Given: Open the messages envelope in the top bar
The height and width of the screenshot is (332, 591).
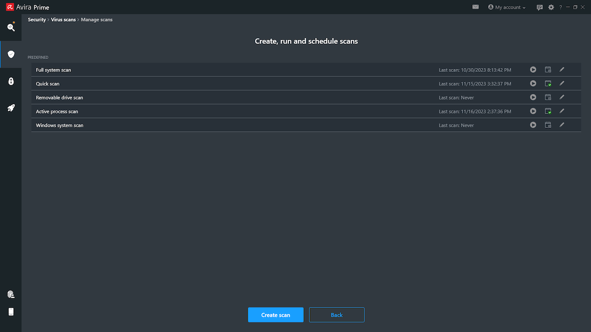Looking at the screenshot, I should point(475,7).
